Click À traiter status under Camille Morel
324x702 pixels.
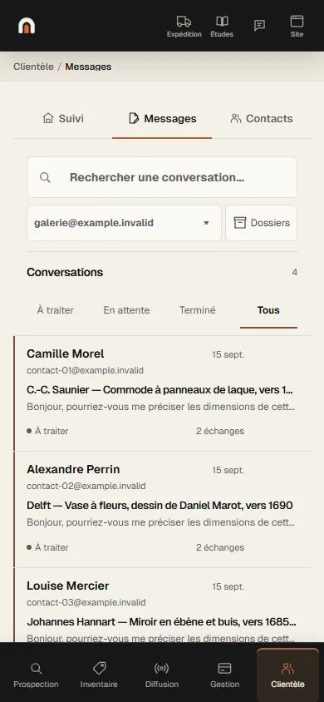point(48,431)
